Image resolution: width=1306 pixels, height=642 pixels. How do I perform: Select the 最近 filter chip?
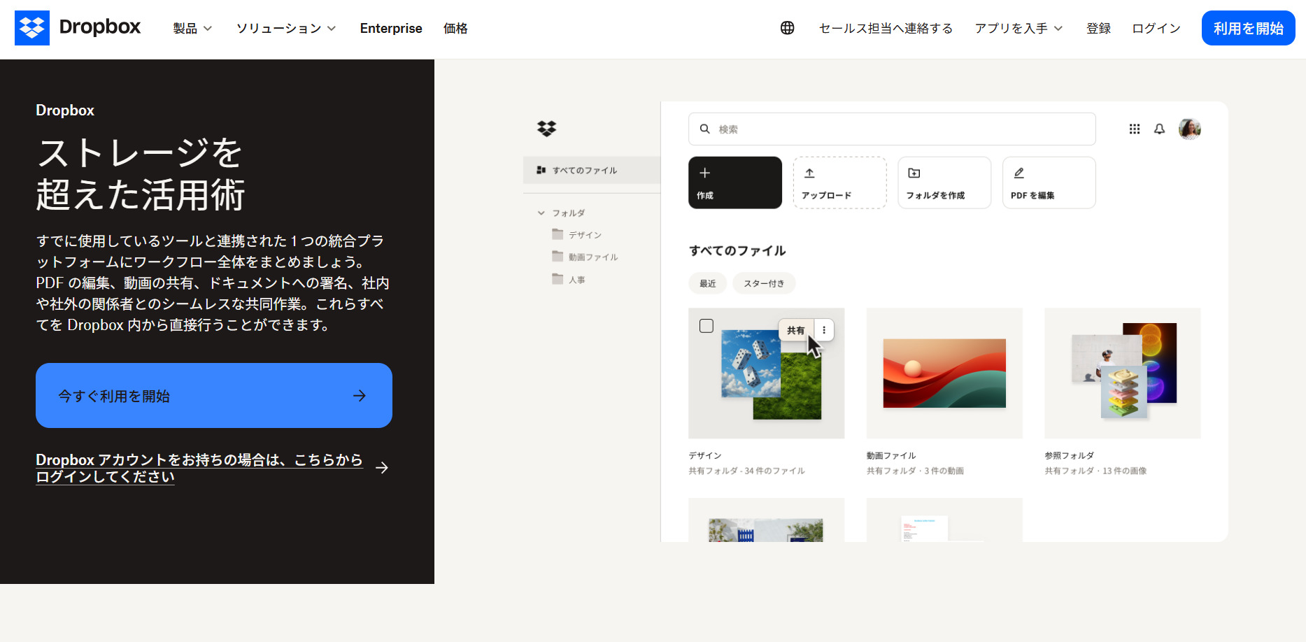[708, 283]
